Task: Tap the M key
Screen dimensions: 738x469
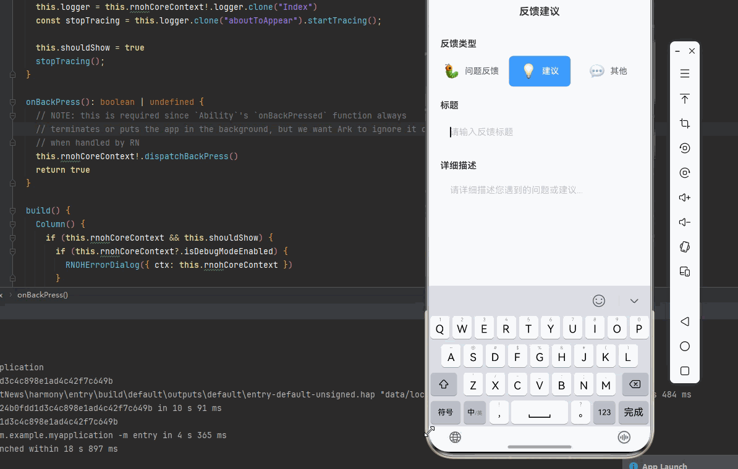Action: click(606, 384)
